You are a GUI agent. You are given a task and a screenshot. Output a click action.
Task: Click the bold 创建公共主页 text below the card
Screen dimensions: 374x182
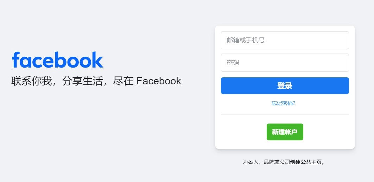click(x=306, y=162)
